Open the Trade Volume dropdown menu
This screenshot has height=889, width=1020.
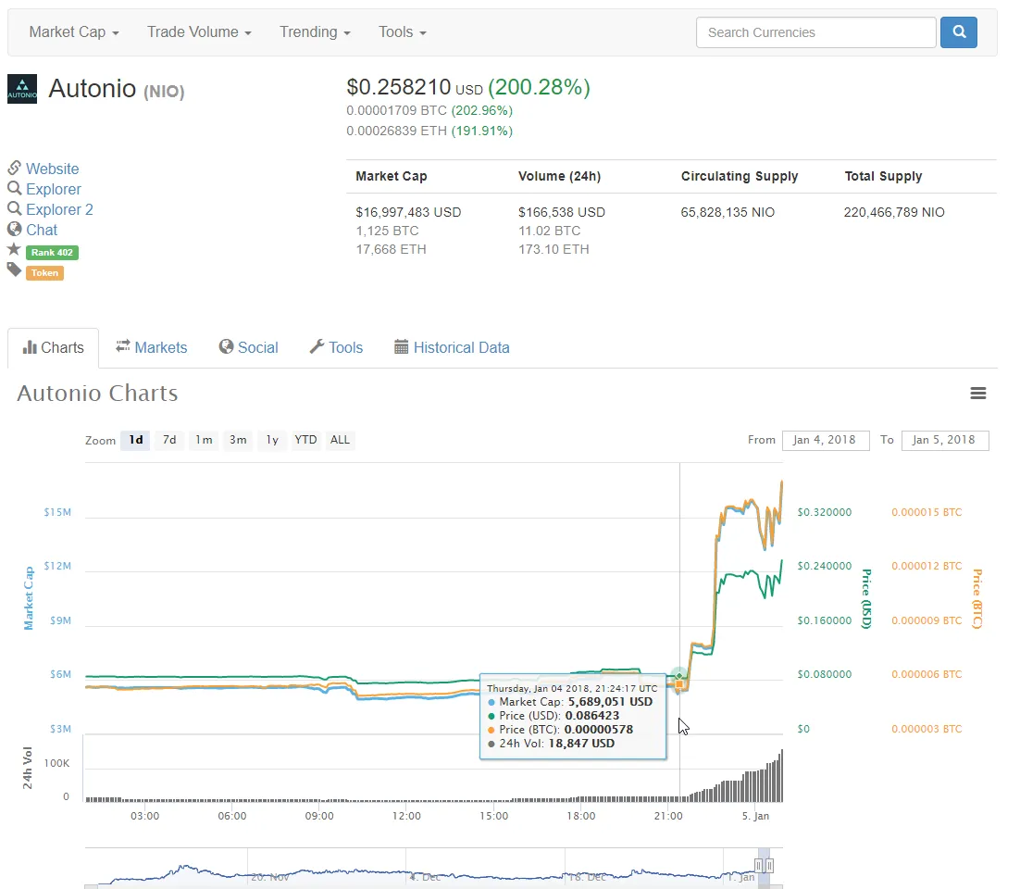[x=199, y=31]
